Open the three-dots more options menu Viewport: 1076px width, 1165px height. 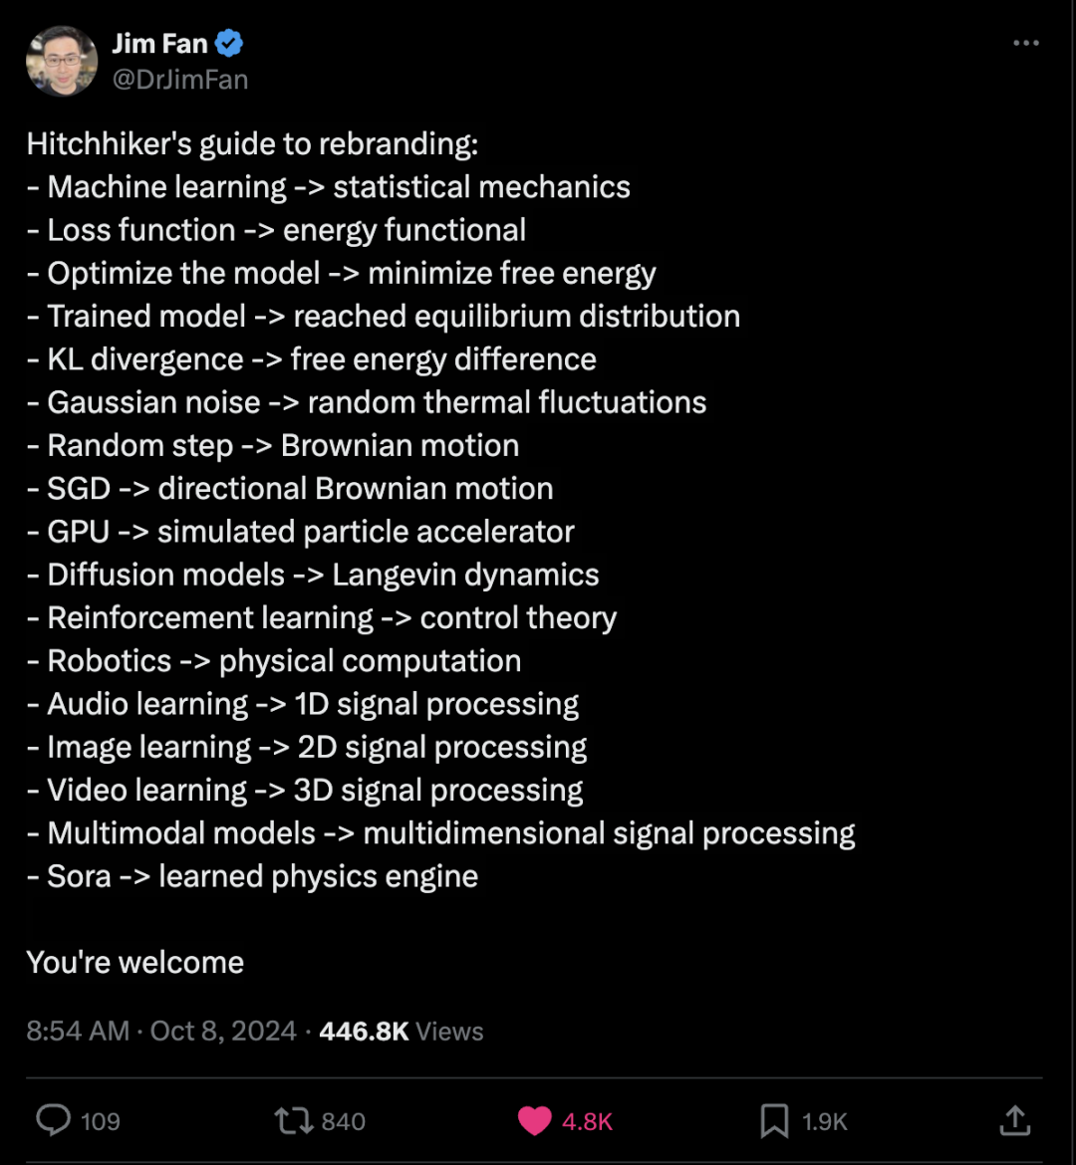(1026, 43)
